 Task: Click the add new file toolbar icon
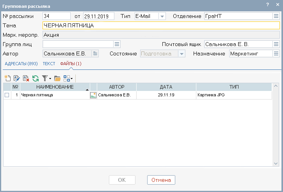pyautogui.click(x=7, y=78)
